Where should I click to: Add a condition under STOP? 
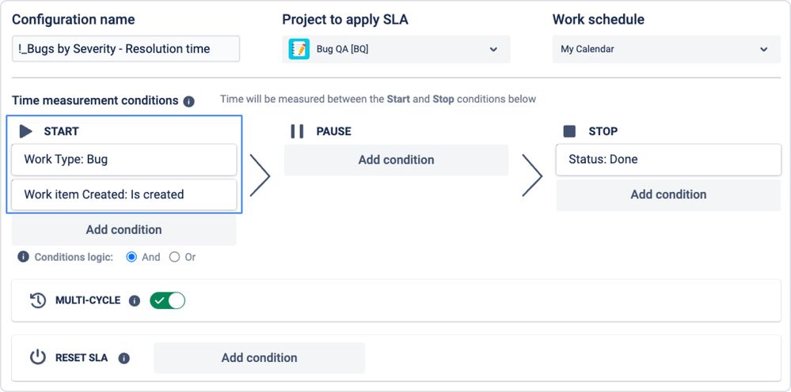(x=668, y=194)
